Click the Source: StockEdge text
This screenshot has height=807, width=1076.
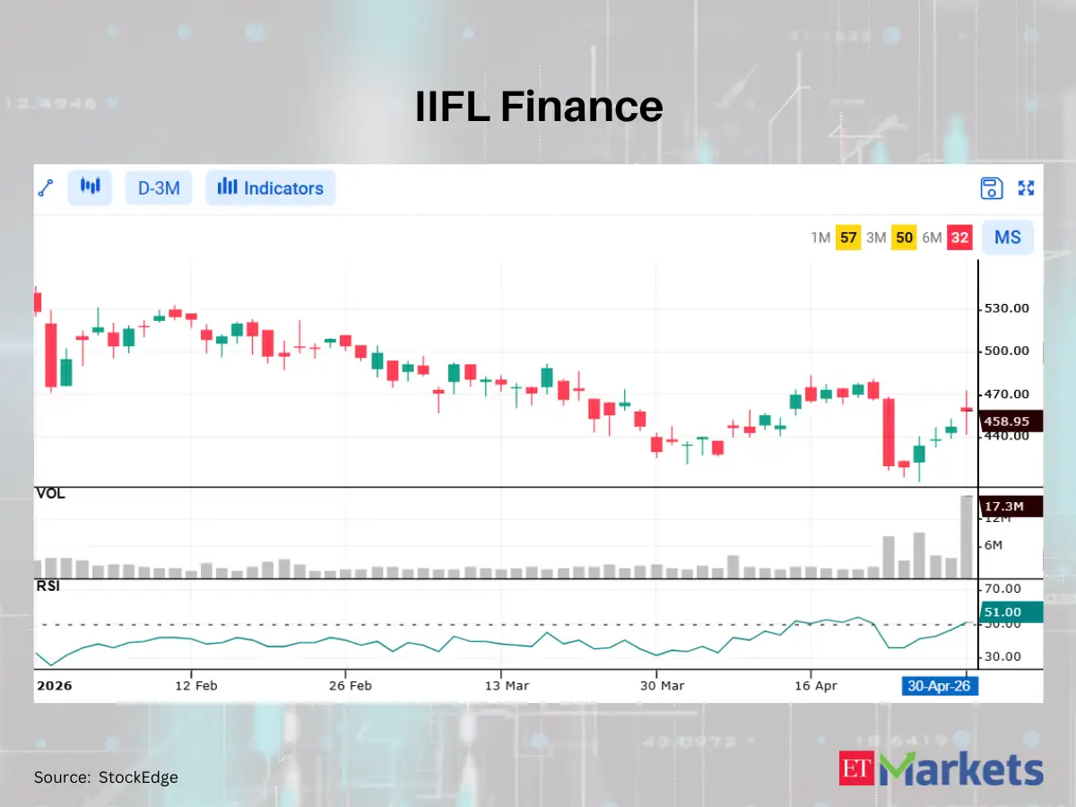tap(106, 777)
